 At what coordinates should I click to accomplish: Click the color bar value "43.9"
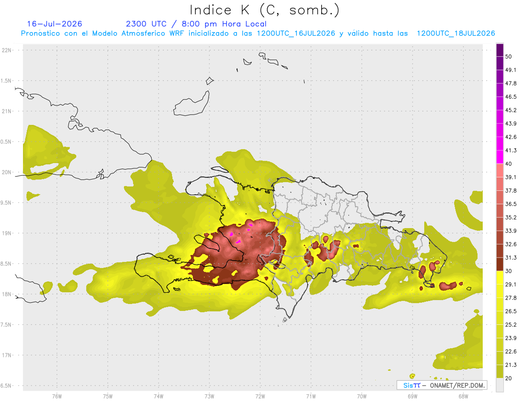[511, 124]
